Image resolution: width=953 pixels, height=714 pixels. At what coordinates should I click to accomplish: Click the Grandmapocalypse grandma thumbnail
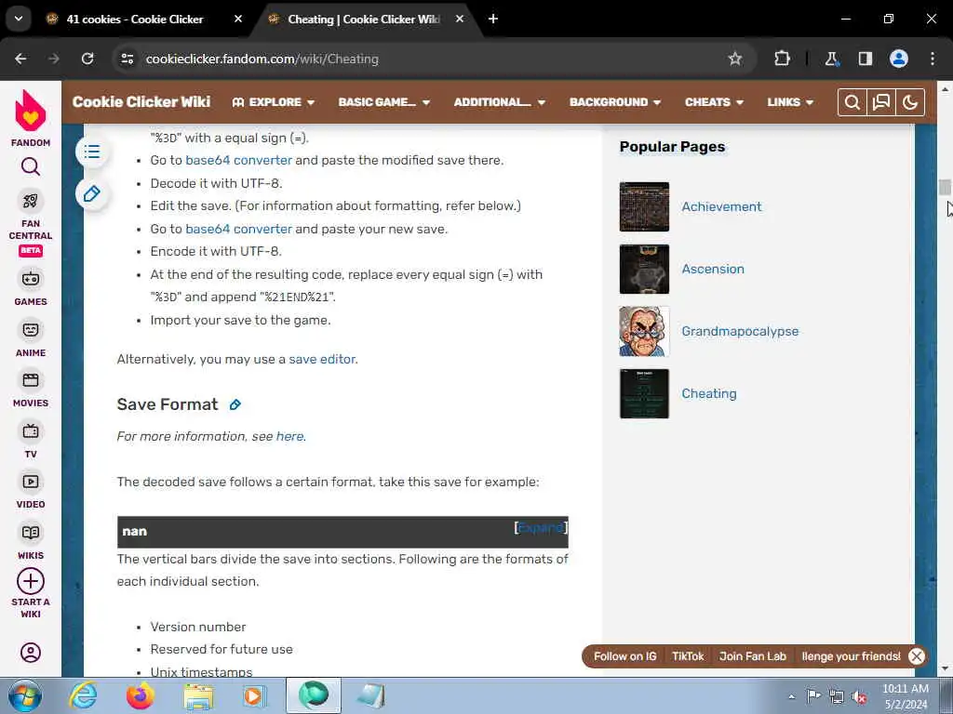(644, 332)
